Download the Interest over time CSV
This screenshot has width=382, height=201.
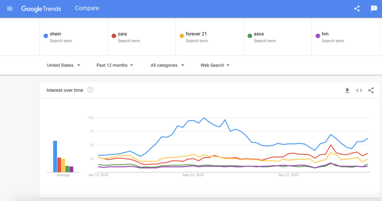click(x=347, y=90)
